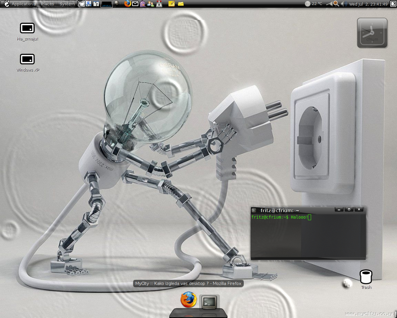Screen dimensions: 397x318
Task: Open the terminal window menu icon
Action: coord(254,210)
